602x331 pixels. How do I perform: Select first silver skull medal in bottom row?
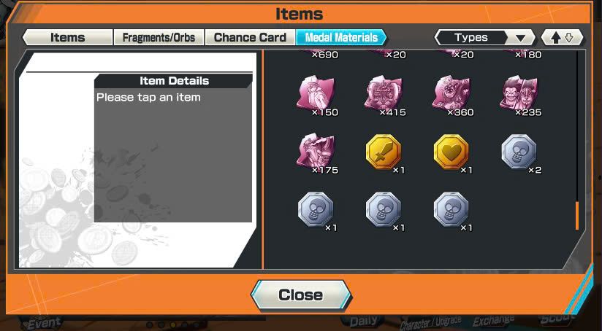tap(316, 209)
